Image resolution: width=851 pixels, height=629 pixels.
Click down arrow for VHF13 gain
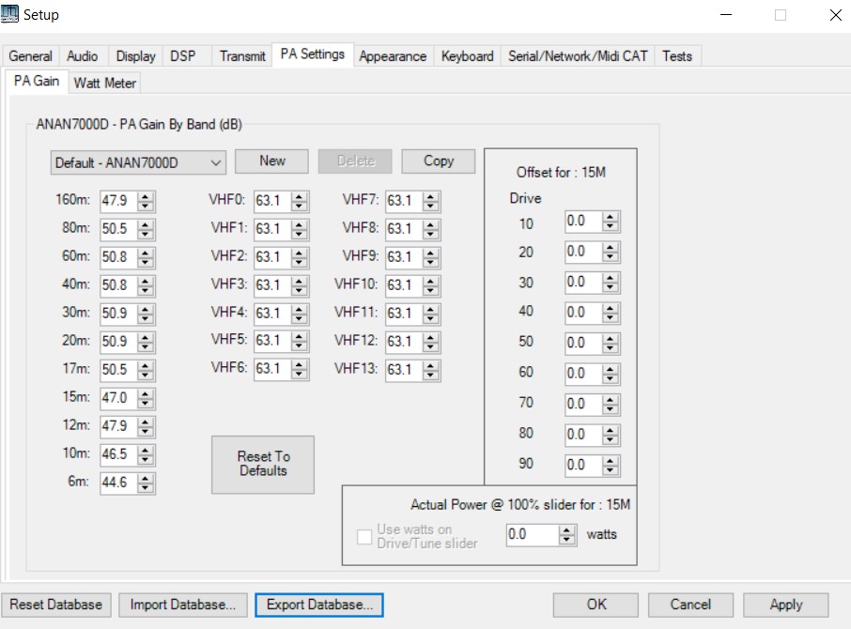tap(431, 375)
